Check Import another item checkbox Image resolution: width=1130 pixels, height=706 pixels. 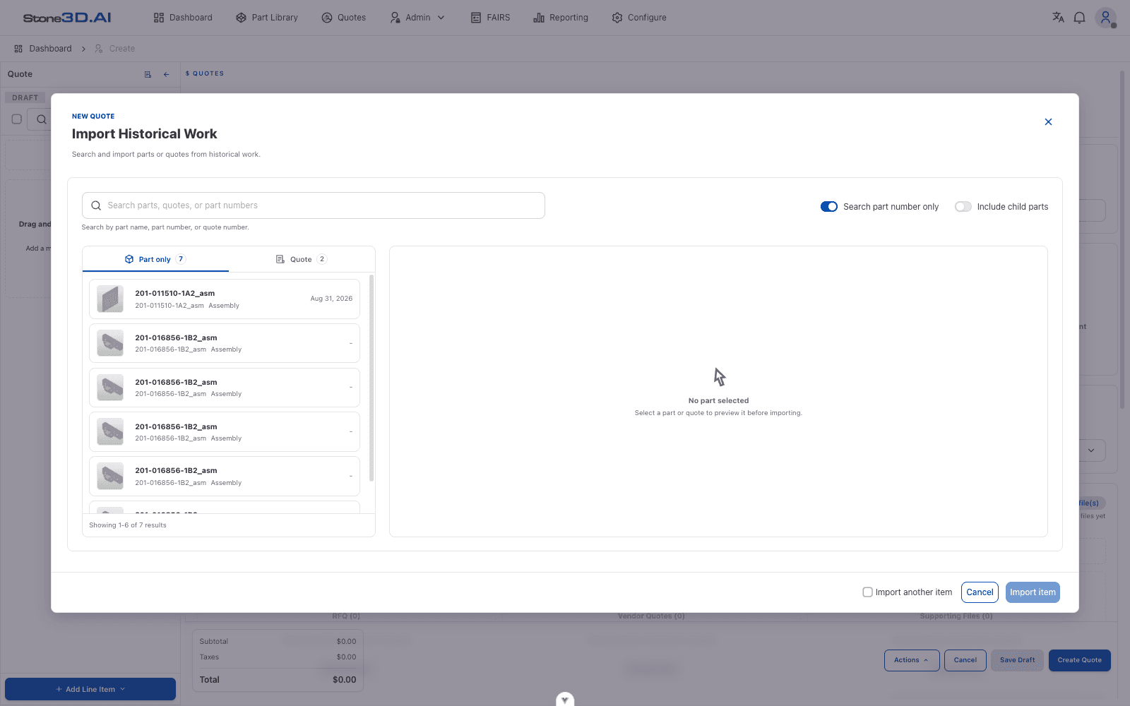(x=867, y=592)
